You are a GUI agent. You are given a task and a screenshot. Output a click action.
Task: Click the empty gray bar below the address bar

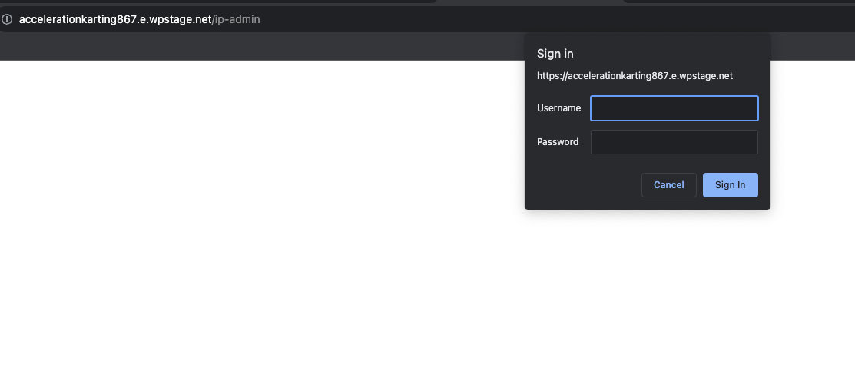[262, 46]
